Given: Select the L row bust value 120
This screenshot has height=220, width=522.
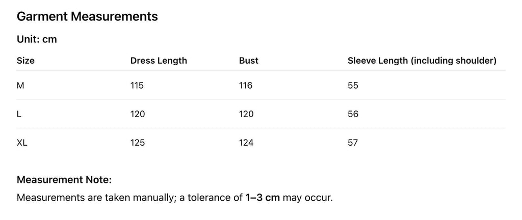Looking at the screenshot, I should pyautogui.click(x=246, y=114).
